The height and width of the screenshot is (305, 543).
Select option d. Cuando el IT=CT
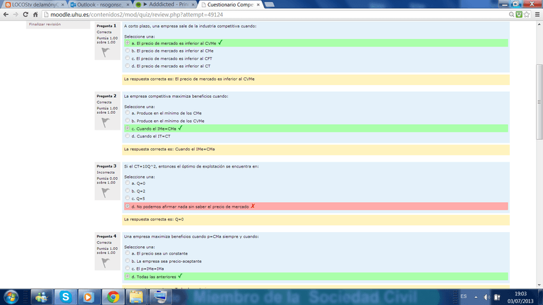pos(127,136)
